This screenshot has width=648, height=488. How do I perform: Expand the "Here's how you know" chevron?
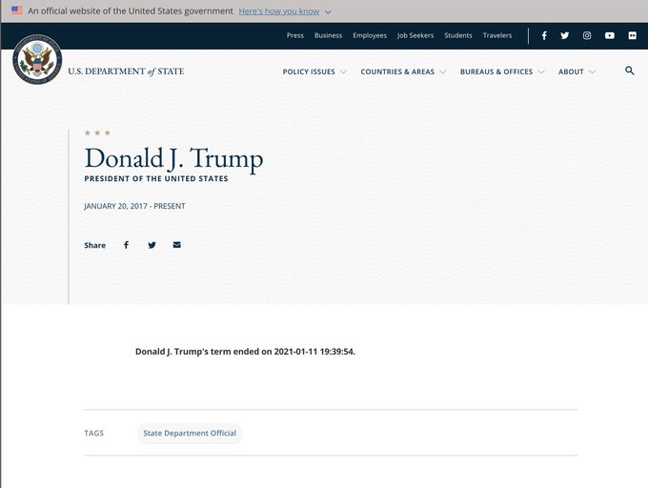tap(328, 12)
